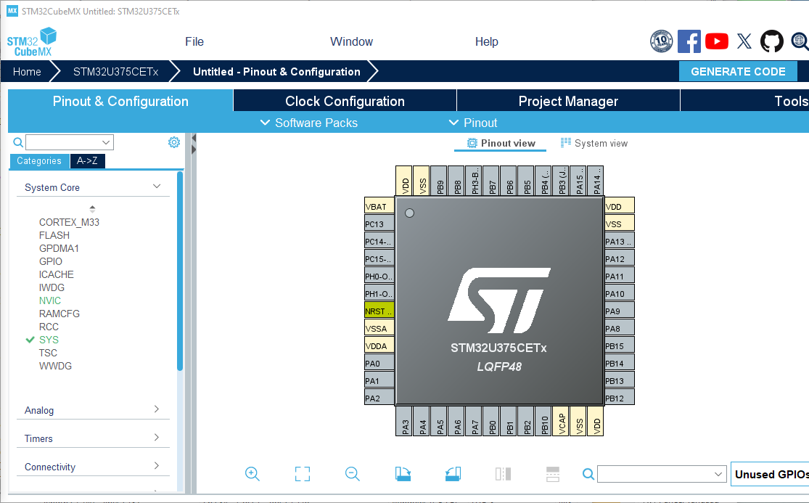Viewport: 809px width, 503px height.
Task: Click the left panel collapse arrow
Action: click(194, 138)
